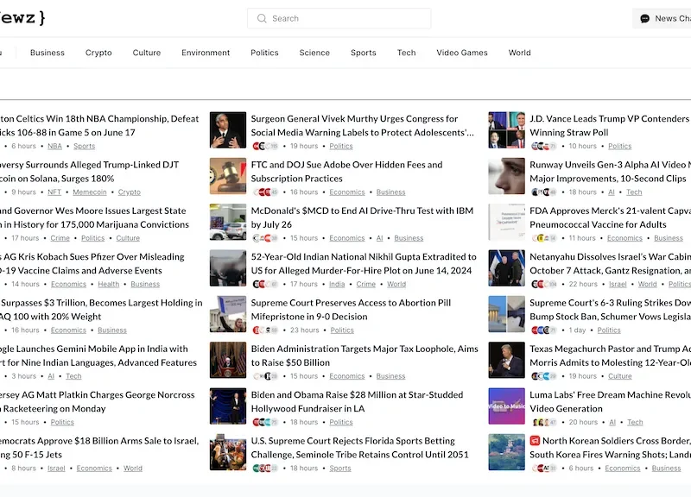Open the Celtics Win 18th NBA Championship headline
Screen dimensions: 691x497
point(99,125)
